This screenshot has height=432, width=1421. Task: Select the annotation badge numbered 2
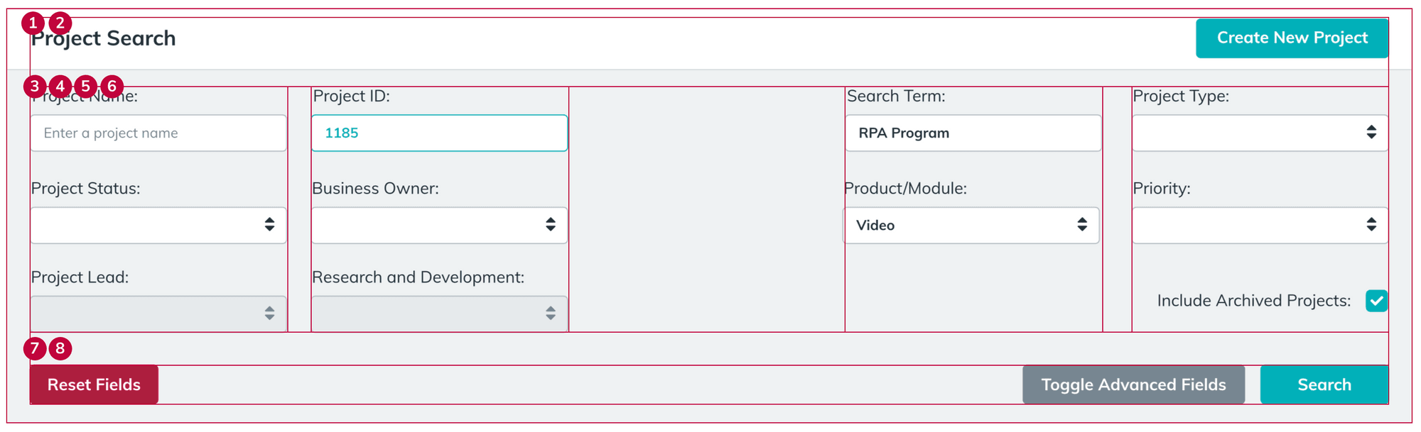pos(60,23)
